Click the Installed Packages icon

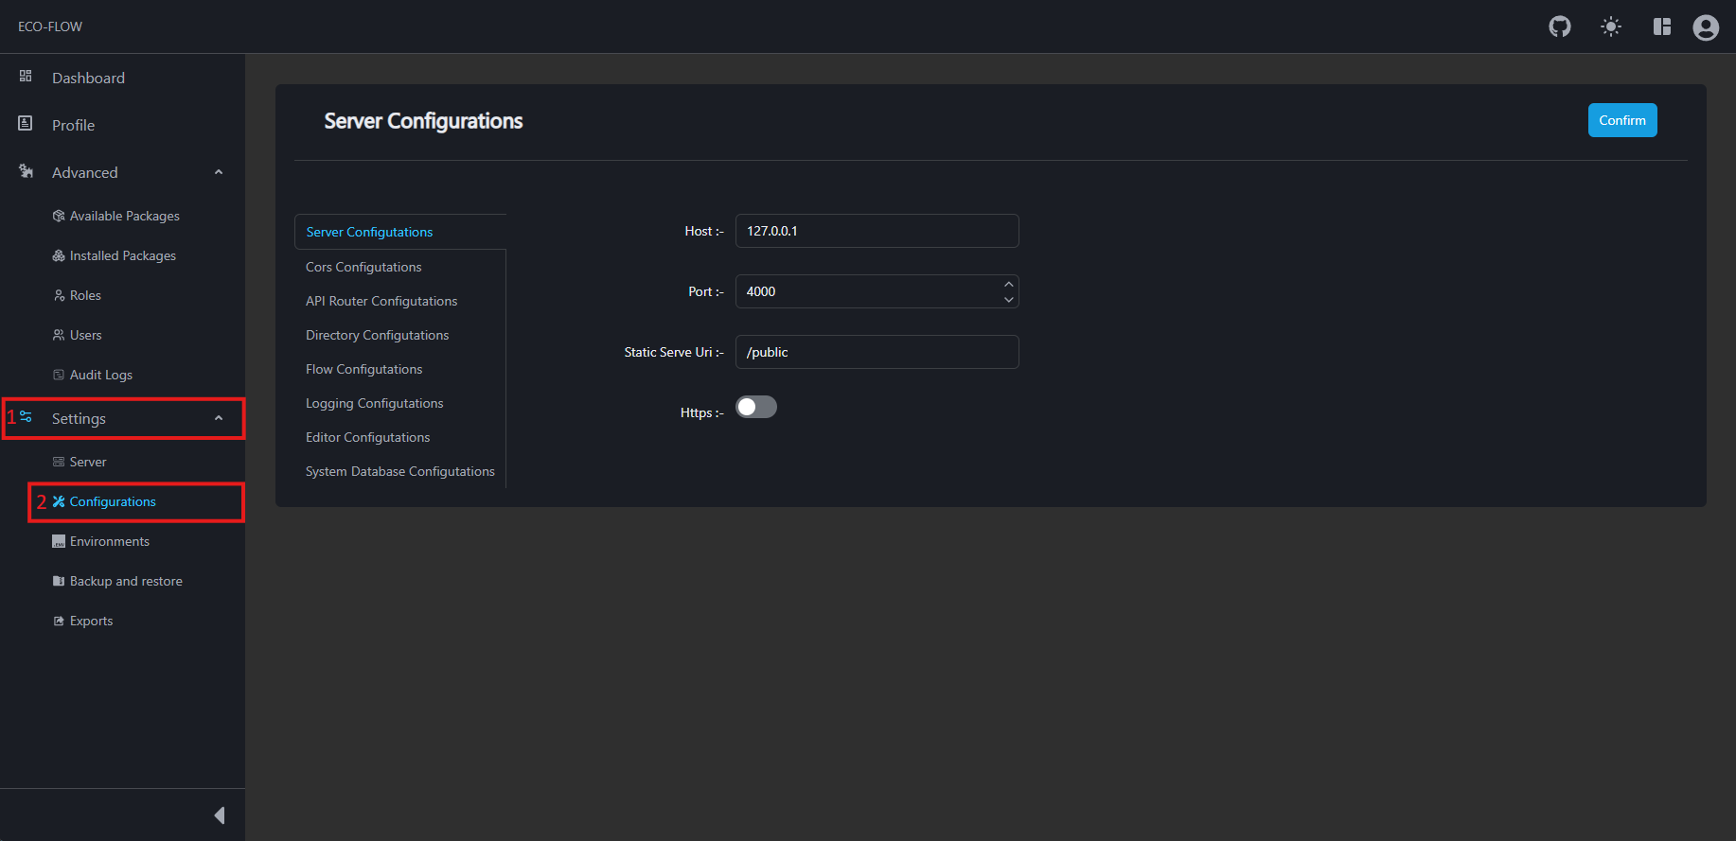point(59,255)
